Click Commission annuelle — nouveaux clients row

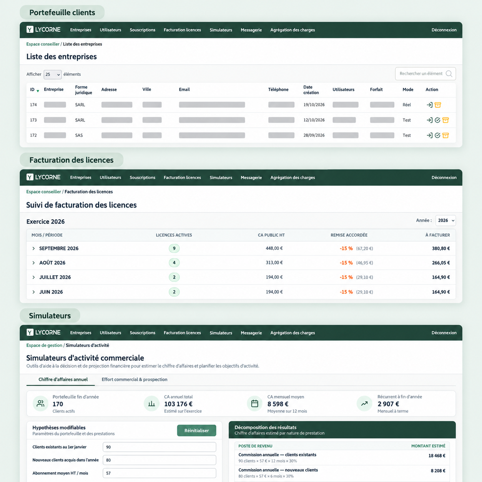342,473
